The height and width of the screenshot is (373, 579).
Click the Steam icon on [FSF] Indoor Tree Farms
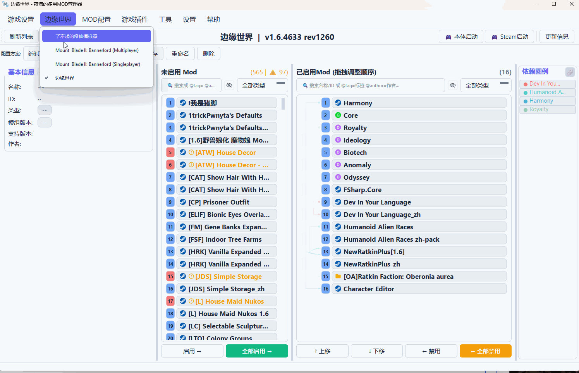click(183, 239)
